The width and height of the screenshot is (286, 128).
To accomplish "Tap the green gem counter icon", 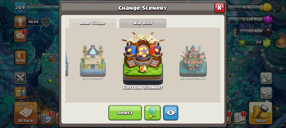I will 267,43.
